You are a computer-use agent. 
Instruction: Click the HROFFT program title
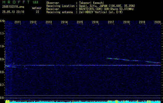click(16, 2)
